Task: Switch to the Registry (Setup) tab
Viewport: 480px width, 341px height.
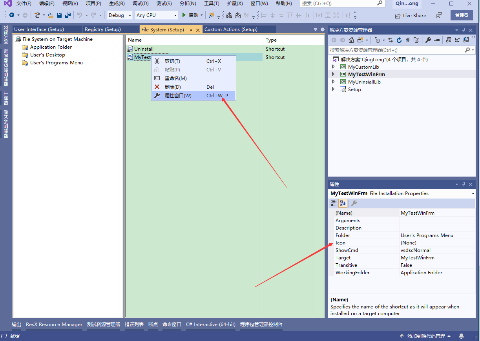Action: 102,29
